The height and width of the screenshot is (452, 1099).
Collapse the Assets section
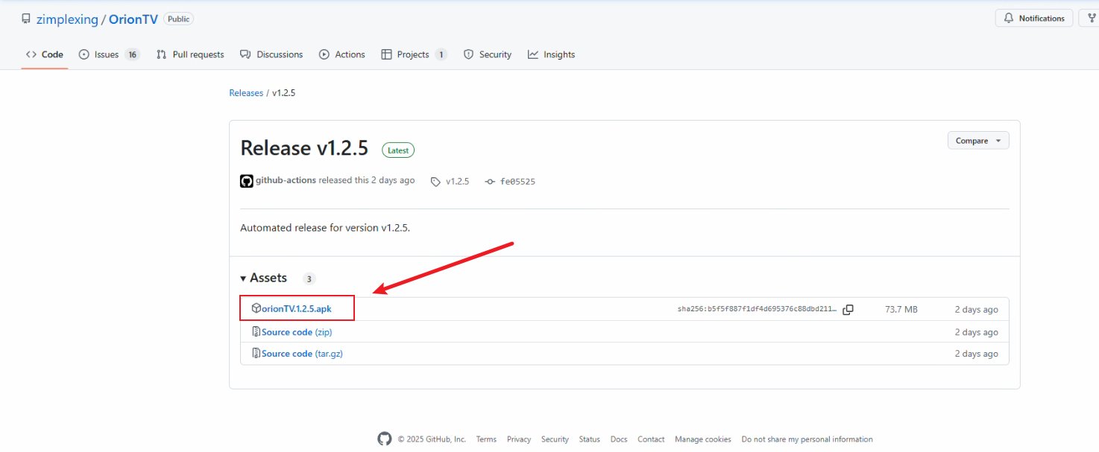coord(264,278)
